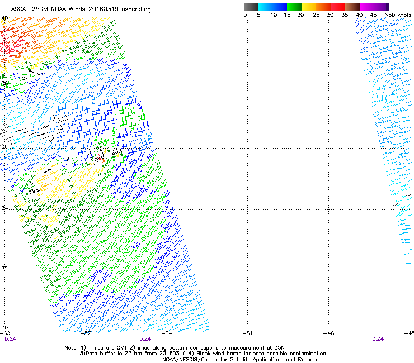Click the '35' tick label on color scale
The width and height of the screenshot is (414, 363).
coord(344,15)
